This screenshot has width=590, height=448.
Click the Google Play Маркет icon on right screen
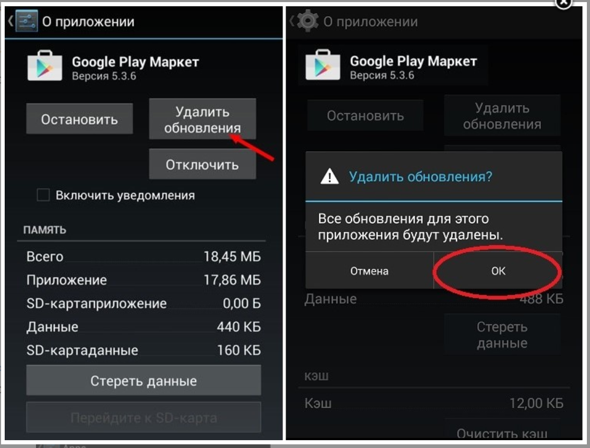tap(323, 65)
